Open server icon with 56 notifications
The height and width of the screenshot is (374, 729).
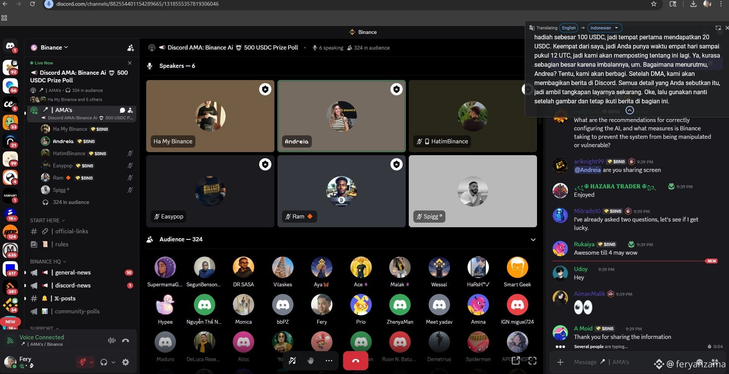(x=10, y=86)
